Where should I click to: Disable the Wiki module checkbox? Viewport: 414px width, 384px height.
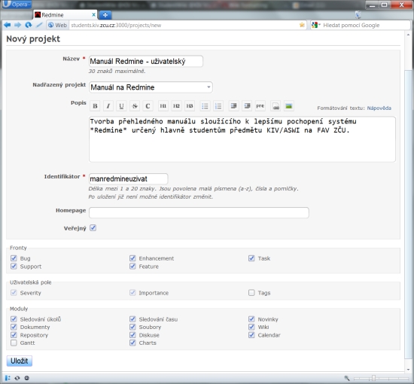[x=251, y=327]
